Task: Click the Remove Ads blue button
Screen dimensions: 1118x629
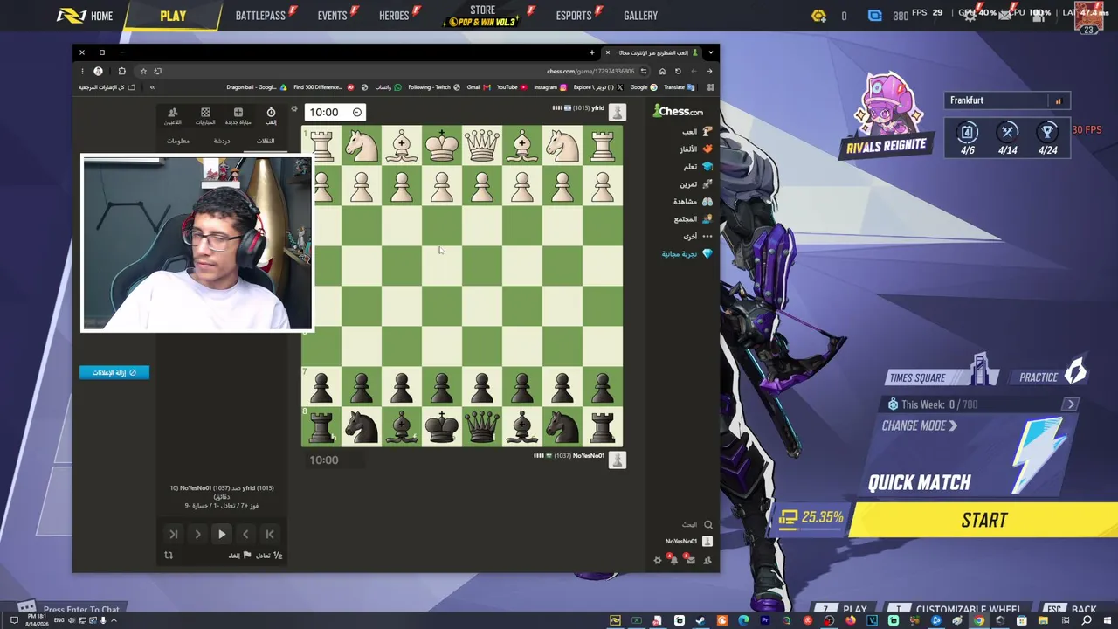Action: coord(114,372)
